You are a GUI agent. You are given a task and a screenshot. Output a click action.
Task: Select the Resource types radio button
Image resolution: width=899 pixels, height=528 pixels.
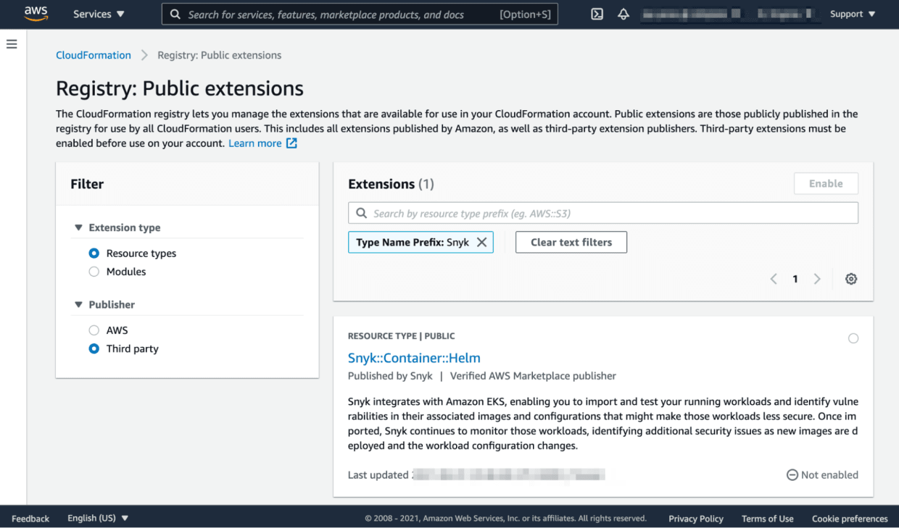94,253
